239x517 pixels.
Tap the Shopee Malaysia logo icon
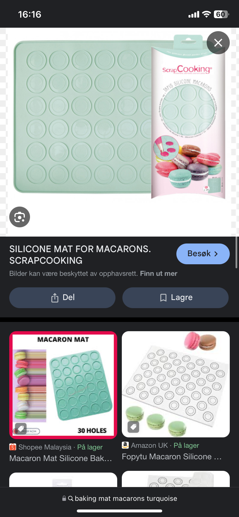click(13, 447)
